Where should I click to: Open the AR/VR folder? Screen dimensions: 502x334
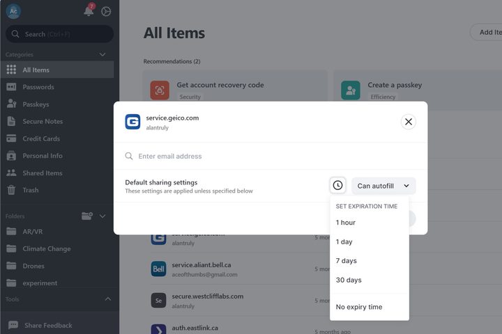point(32,232)
